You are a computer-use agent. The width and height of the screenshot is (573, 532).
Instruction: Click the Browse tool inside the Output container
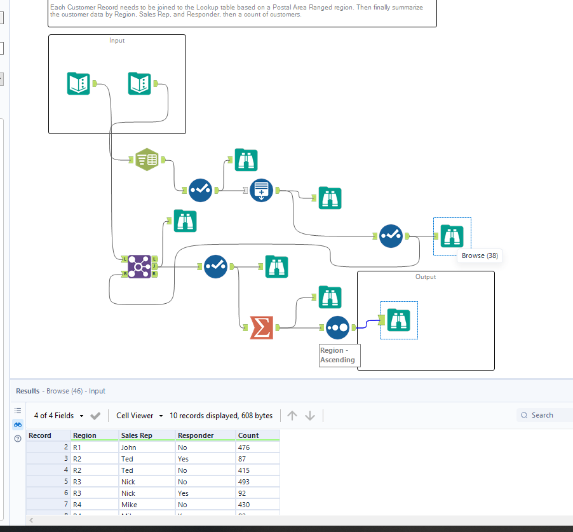(x=398, y=320)
